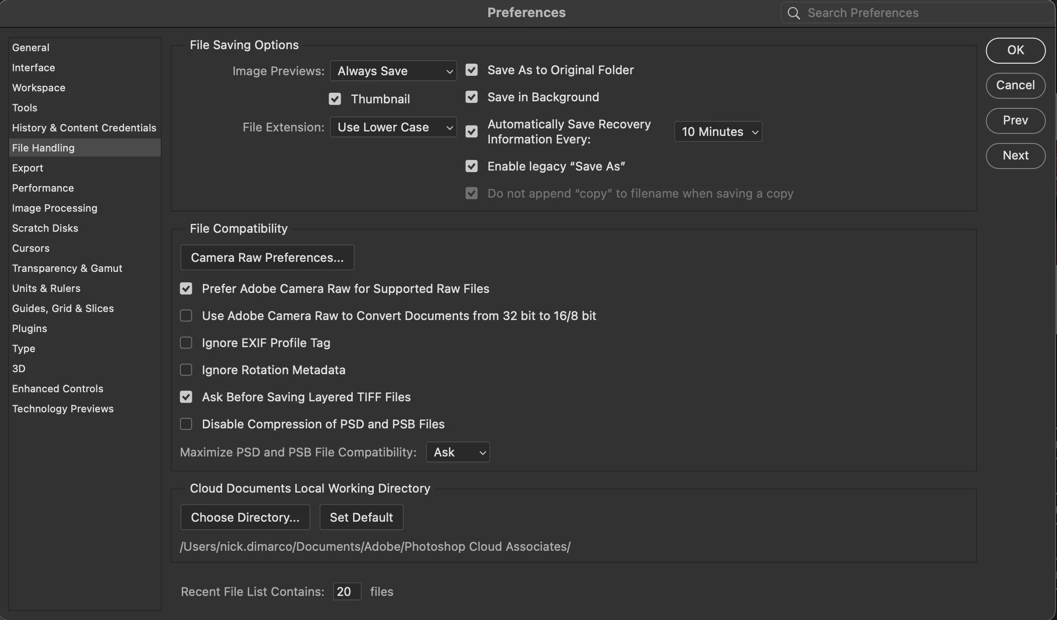
Task: Open the Image Previews dropdown
Action: click(393, 71)
